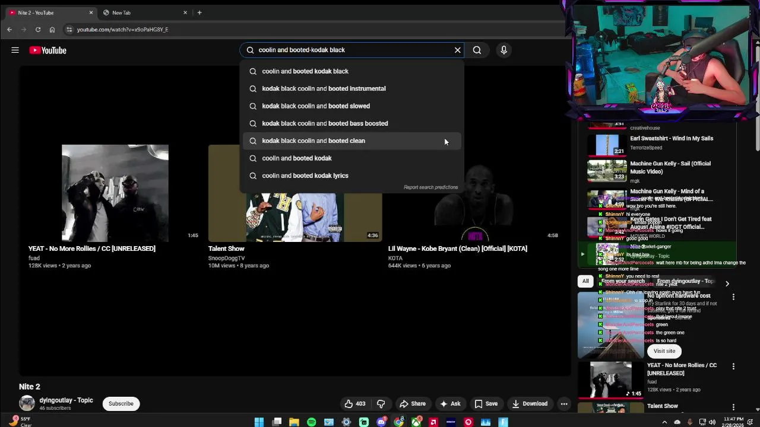
Task: Pick the 'bass boosted' suggestion
Action: pyautogui.click(x=352, y=123)
